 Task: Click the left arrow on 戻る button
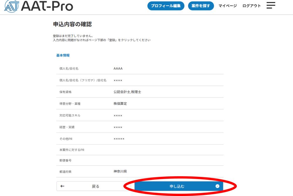[x=62, y=186]
